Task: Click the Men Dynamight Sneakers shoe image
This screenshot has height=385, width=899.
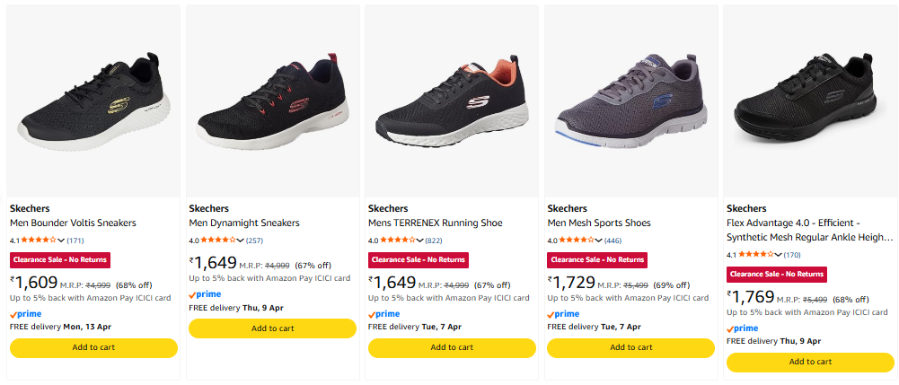Action: click(x=272, y=99)
